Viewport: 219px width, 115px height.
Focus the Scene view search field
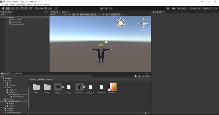pos(136,15)
